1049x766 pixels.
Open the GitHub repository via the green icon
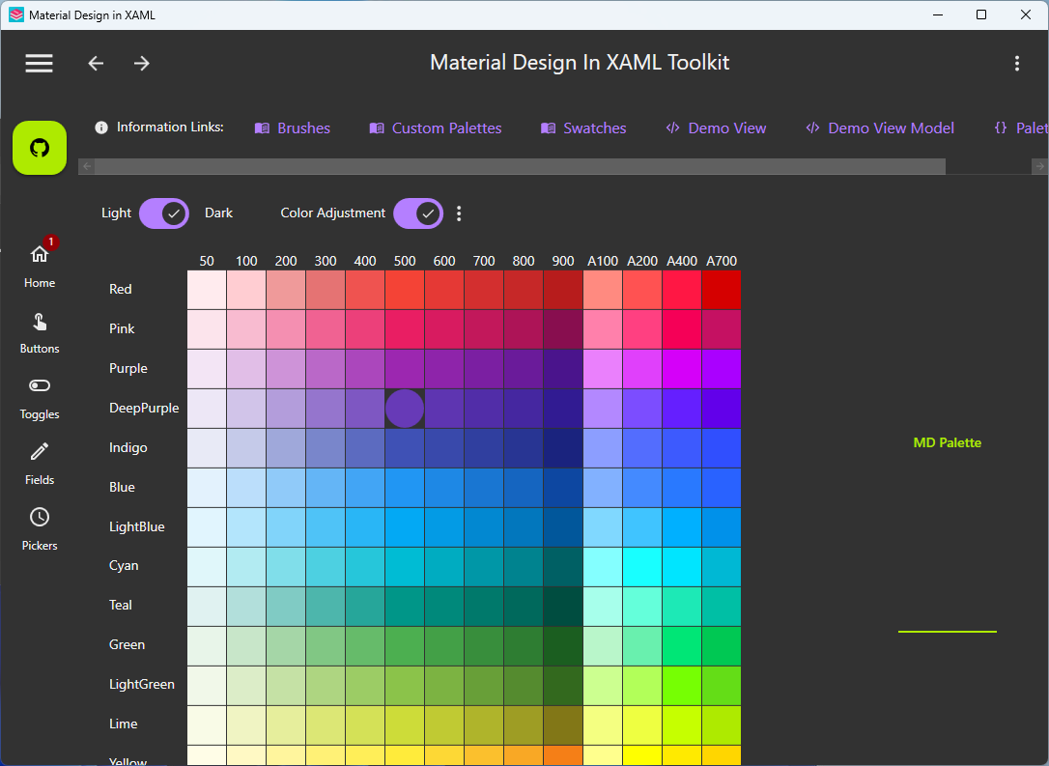tap(39, 148)
